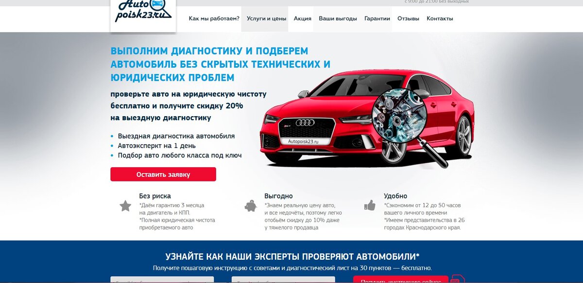Click the star icon beside Без риска
The image size is (583, 283).
pyautogui.click(x=125, y=206)
